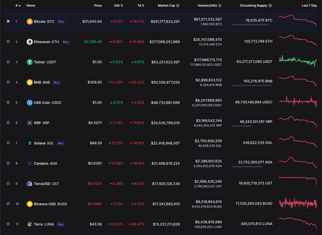Star the Solana row
This screenshot has height=235, width=322.
click(8, 143)
